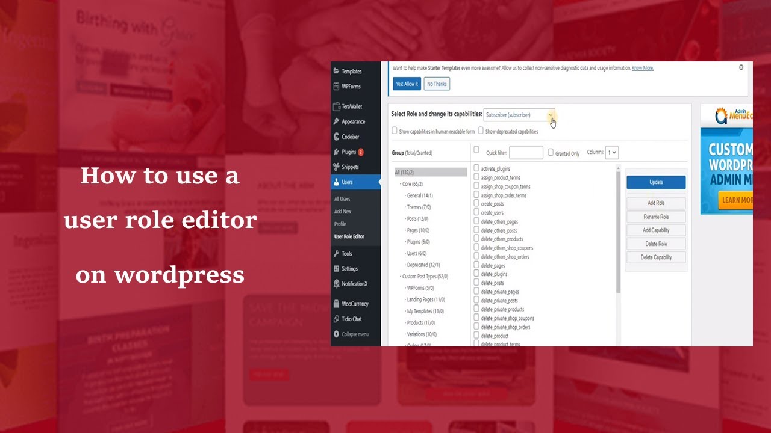Open the Columns count dropdown
This screenshot has width=771, height=433.
click(612, 153)
